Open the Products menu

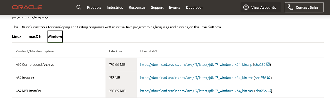click(x=94, y=7)
